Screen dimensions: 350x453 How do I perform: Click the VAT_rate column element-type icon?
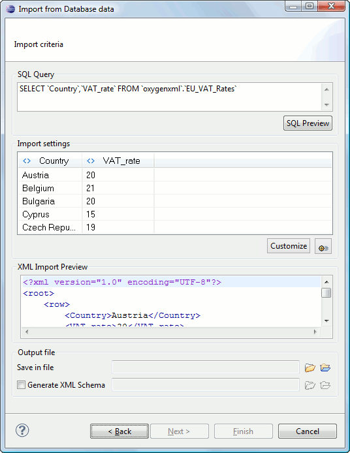click(x=91, y=161)
